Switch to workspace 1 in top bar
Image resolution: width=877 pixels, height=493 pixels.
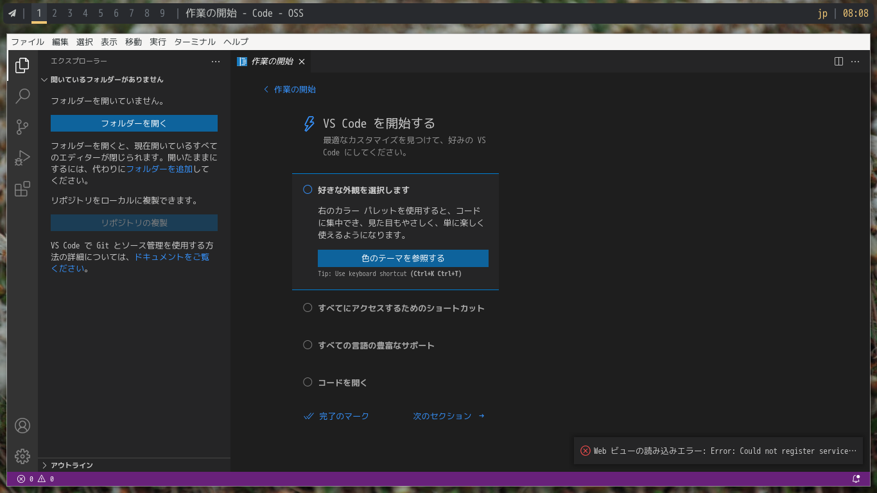tap(39, 13)
